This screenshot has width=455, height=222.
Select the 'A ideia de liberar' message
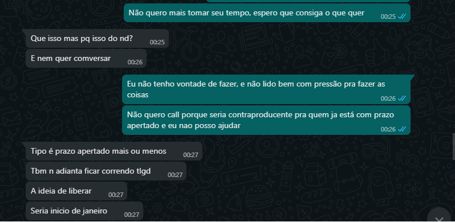(76, 191)
